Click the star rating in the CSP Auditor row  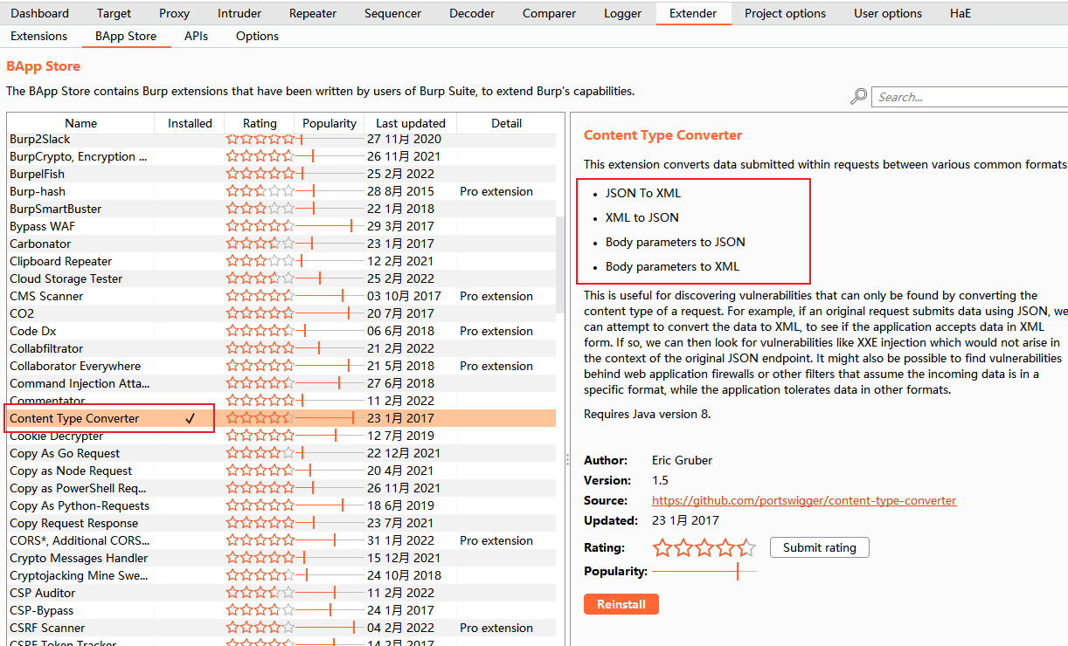(x=260, y=593)
